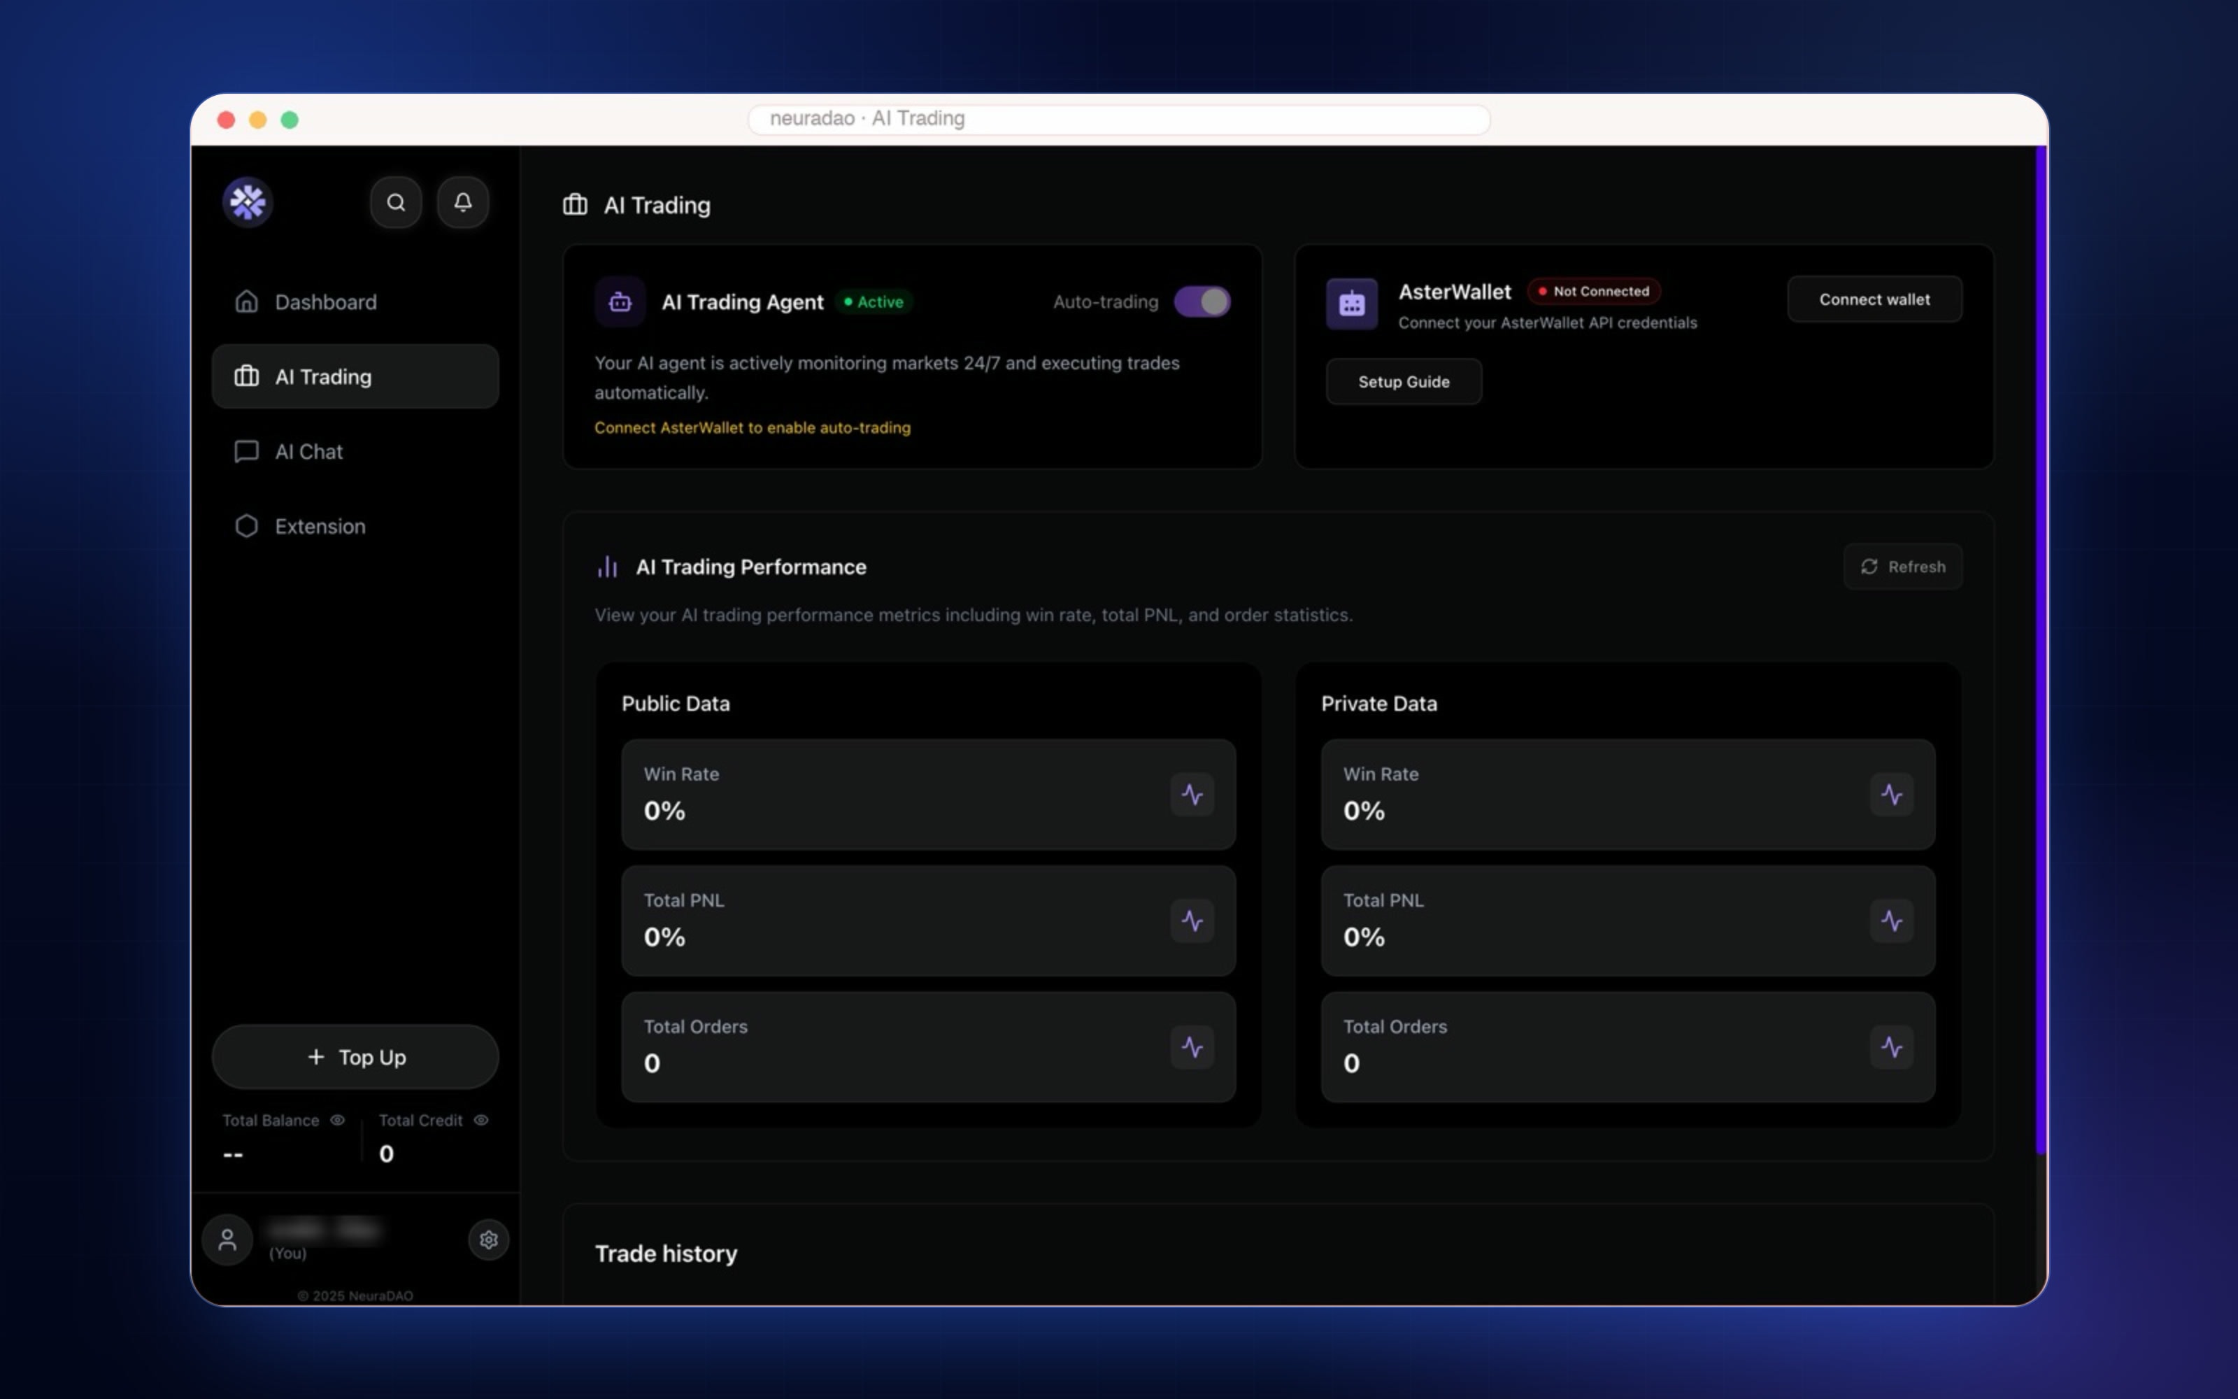Screen dimensions: 2238x1399
Task: Click Public Data Total PNL activity icon
Action: (1192, 921)
